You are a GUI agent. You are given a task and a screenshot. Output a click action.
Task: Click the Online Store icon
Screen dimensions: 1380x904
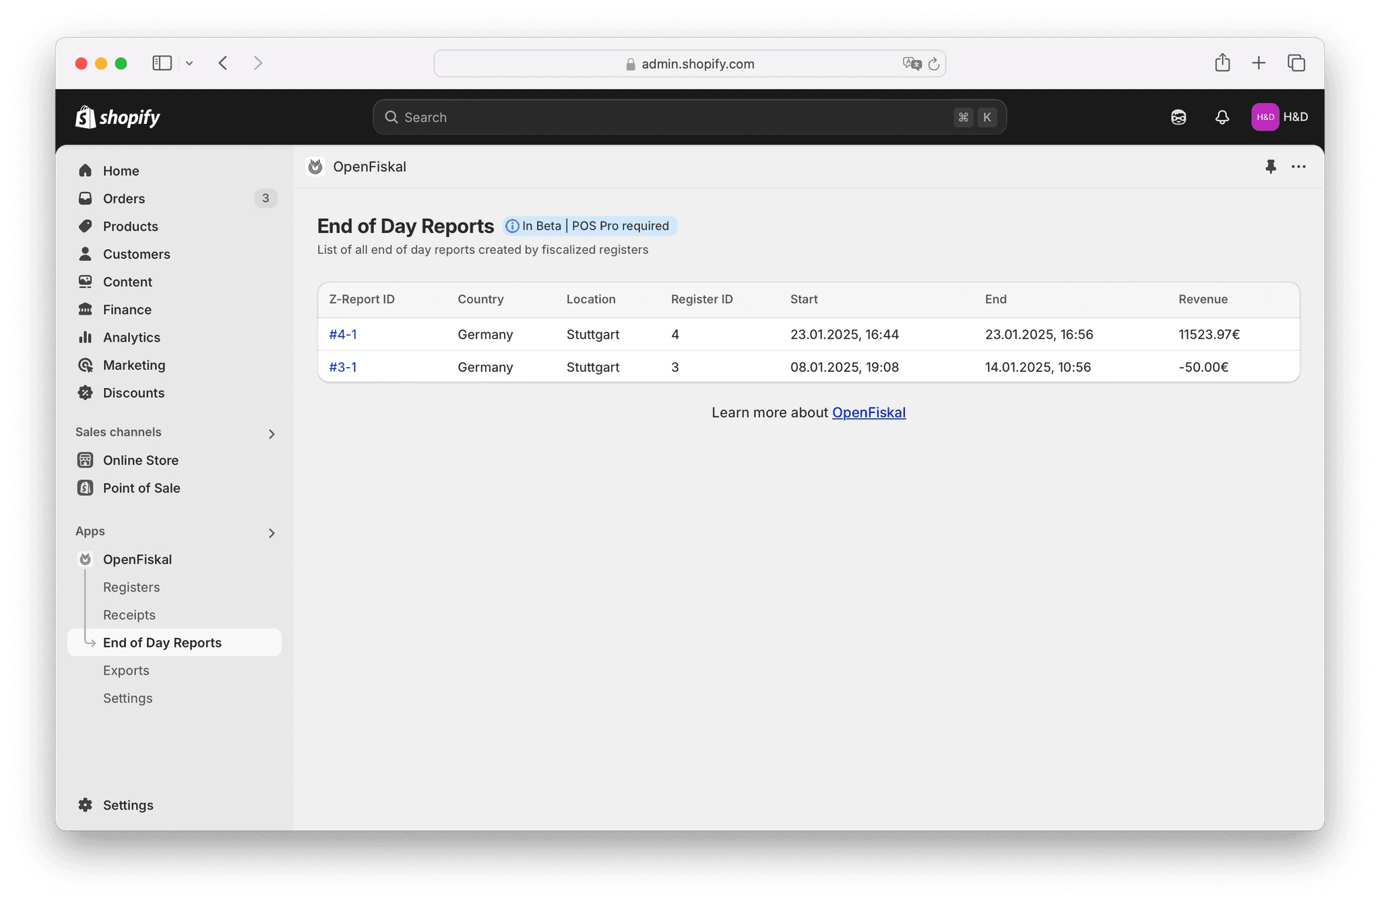(85, 460)
